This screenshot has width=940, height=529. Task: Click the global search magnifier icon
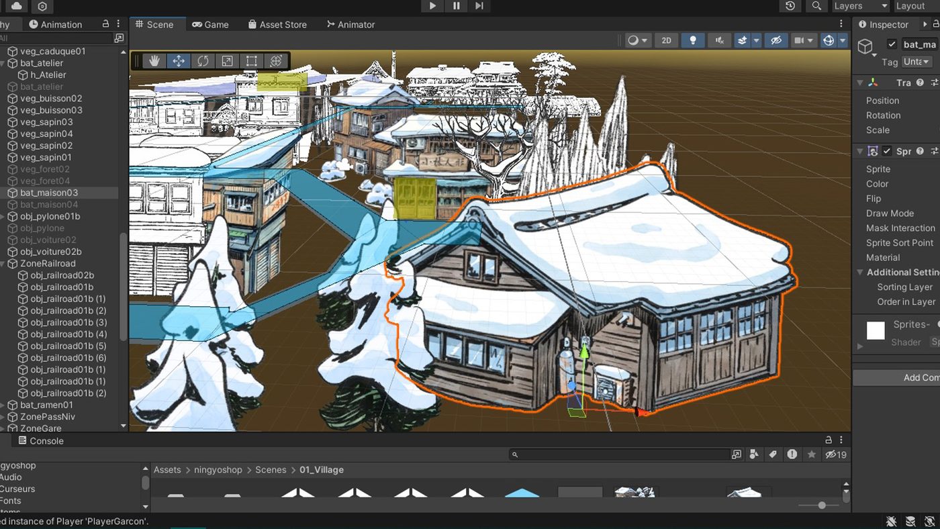[x=816, y=5]
